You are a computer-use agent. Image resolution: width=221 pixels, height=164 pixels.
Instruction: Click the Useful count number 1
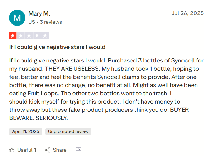tap(35, 150)
